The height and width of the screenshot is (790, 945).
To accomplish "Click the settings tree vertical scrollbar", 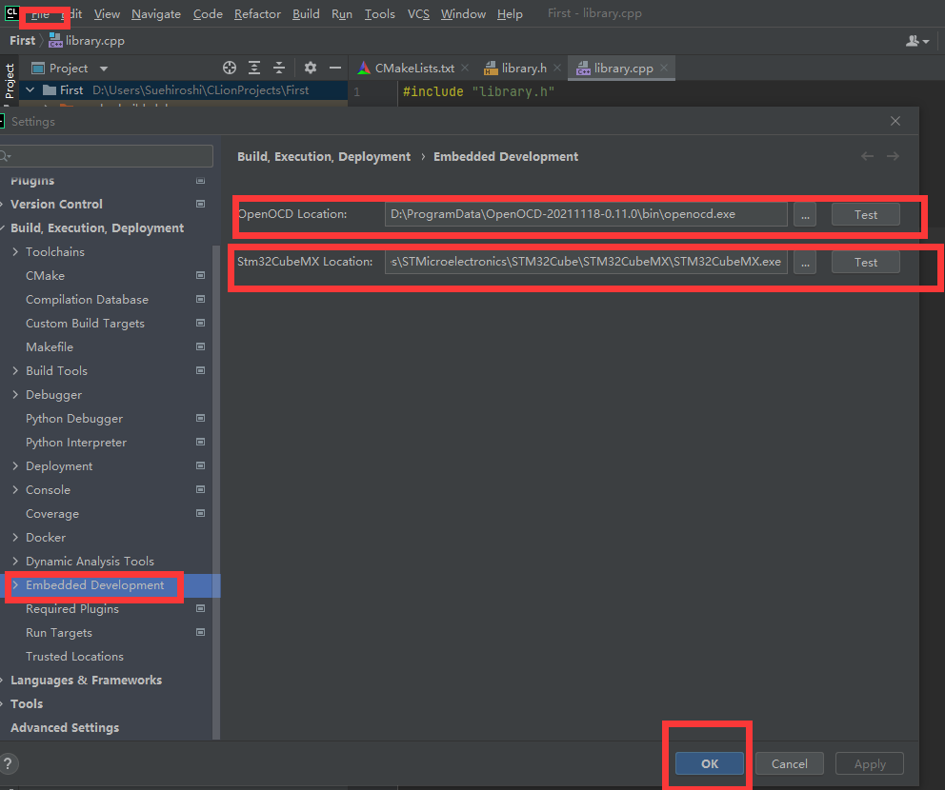I will coord(216,491).
